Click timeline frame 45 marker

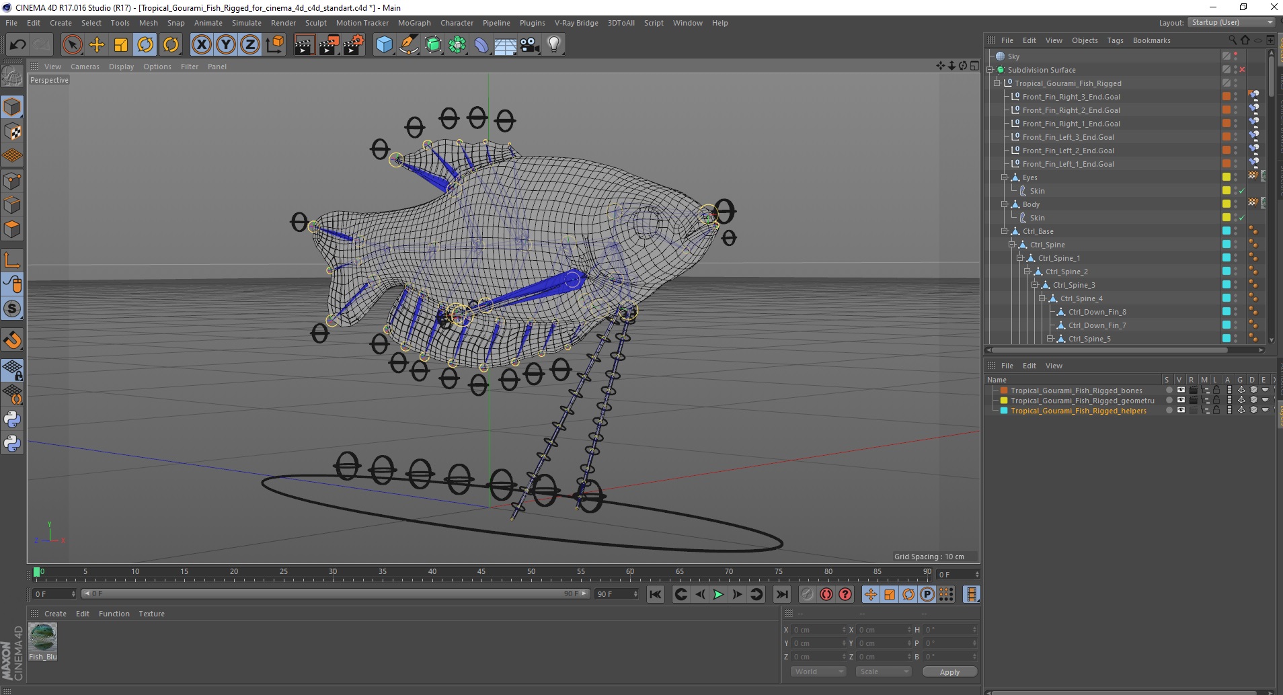pyautogui.click(x=481, y=572)
